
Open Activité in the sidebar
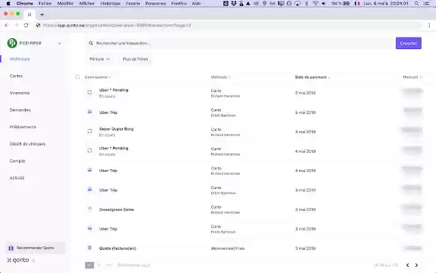coord(17,177)
